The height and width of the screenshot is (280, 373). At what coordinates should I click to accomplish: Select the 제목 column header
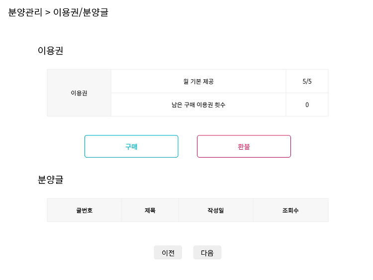150,210
